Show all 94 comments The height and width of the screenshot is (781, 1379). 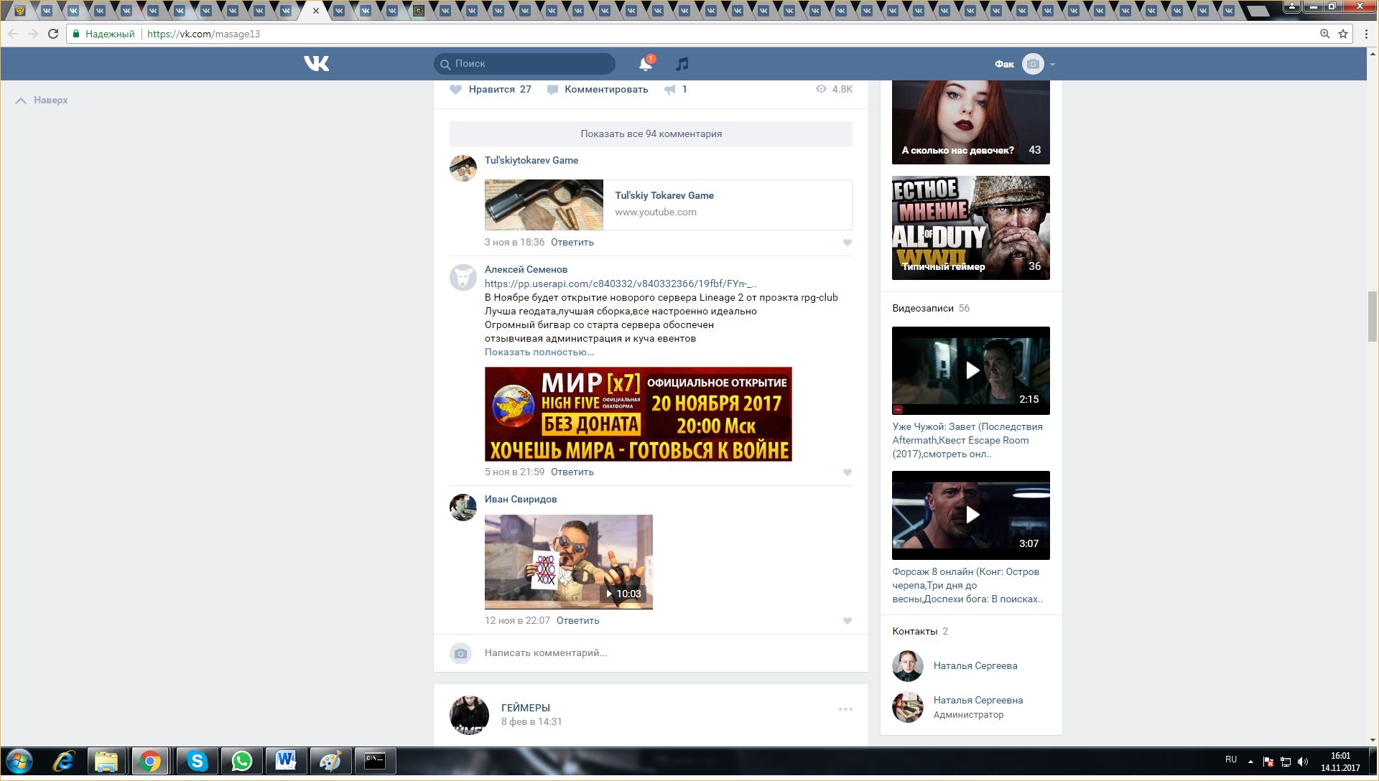tap(651, 134)
